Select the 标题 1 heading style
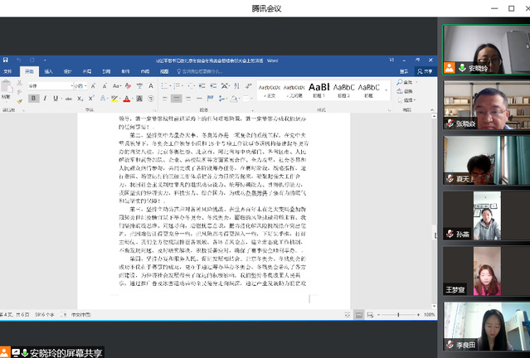530x358 pixels. tap(319, 88)
